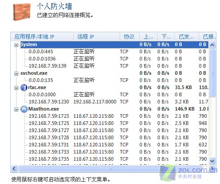Click the Maxthon.exe browser icon

(x=24, y=109)
